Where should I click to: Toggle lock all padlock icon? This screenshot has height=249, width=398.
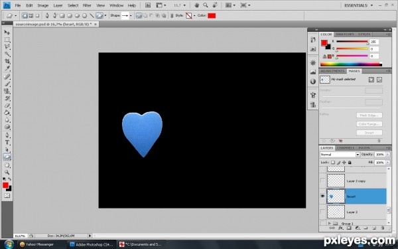pyautogui.click(x=350, y=163)
